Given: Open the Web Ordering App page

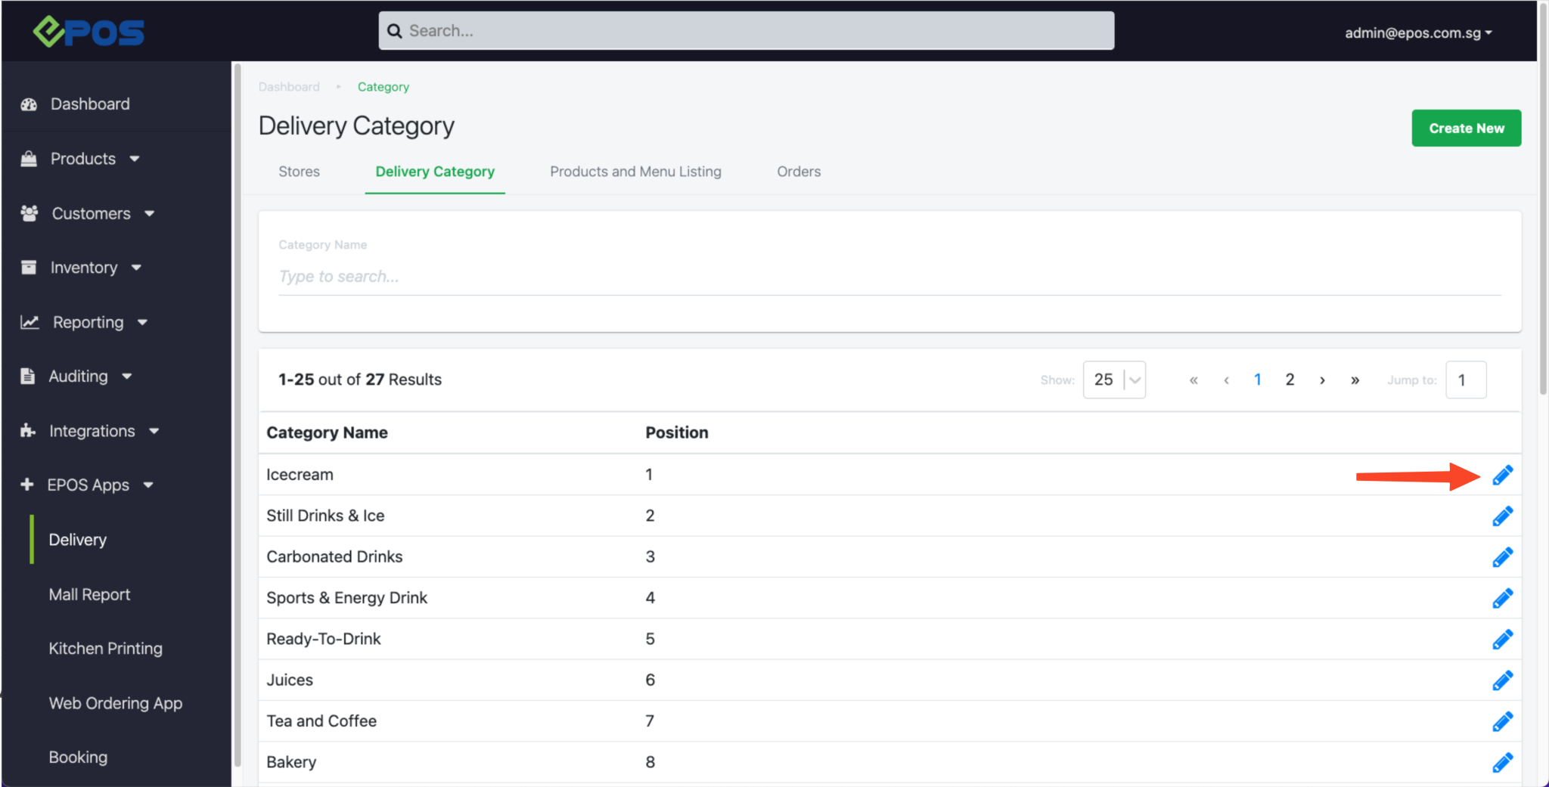Looking at the screenshot, I should [115, 703].
